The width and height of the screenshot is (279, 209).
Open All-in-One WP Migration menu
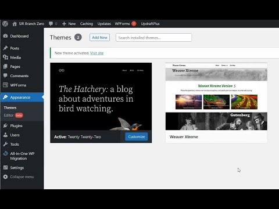(x=22, y=156)
